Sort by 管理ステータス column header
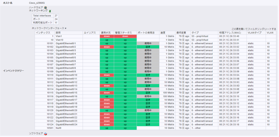279x137 pixels. click(x=125, y=33)
